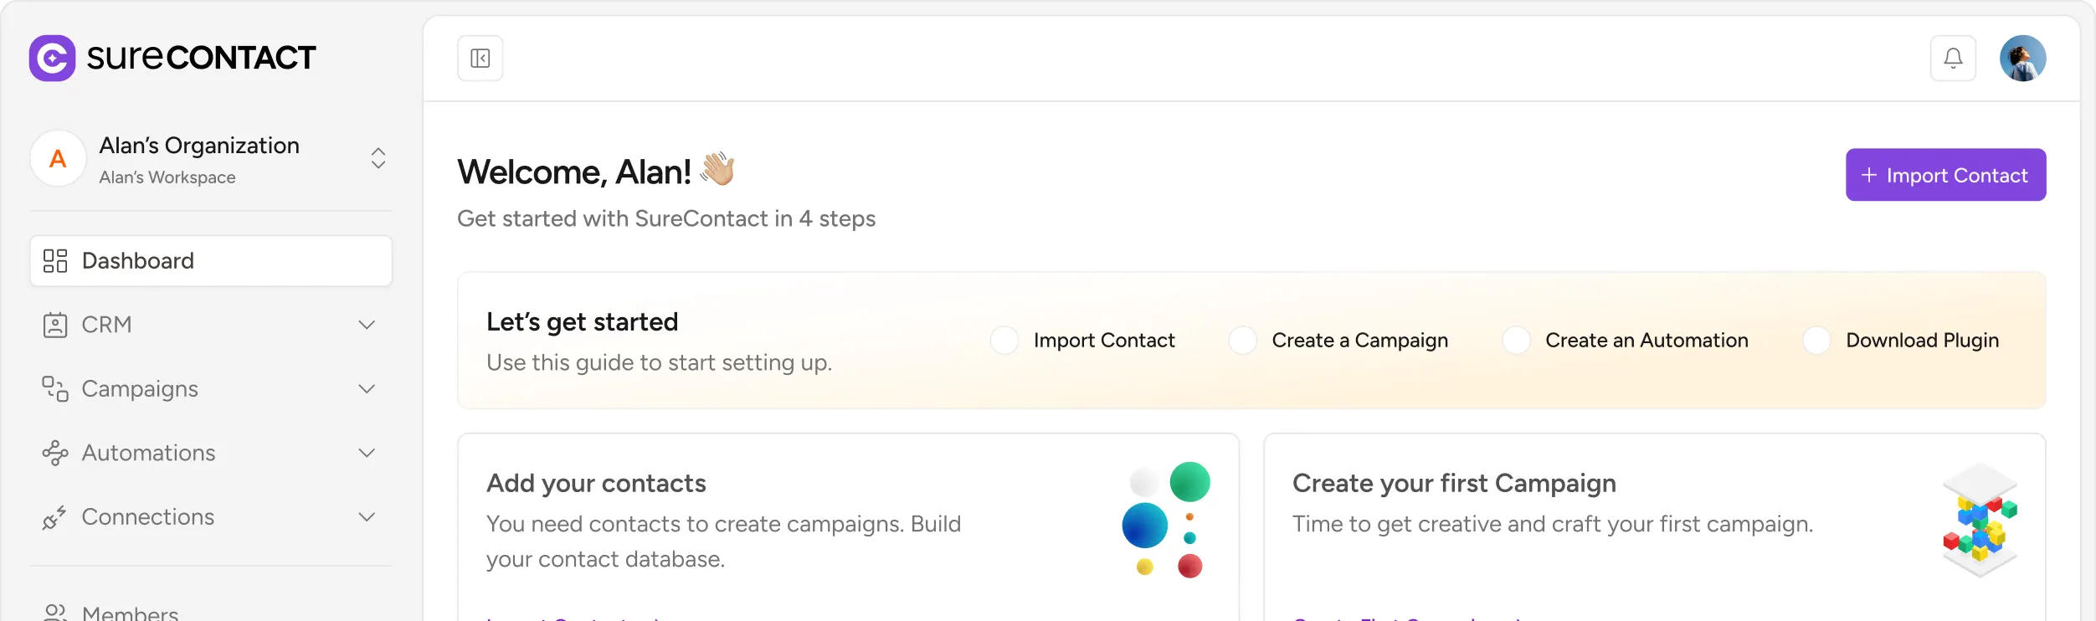Click the Create your first Campaign heading
The image size is (2096, 621).
1454,484
